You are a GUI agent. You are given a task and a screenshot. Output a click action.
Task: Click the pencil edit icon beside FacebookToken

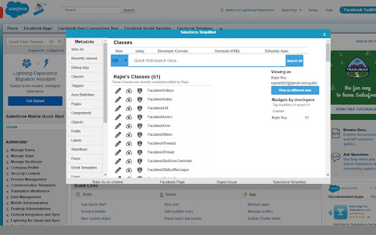tap(118, 134)
